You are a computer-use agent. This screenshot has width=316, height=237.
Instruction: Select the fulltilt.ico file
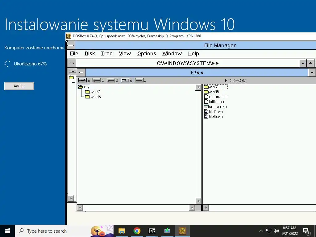pyautogui.click(x=214, y=102)
